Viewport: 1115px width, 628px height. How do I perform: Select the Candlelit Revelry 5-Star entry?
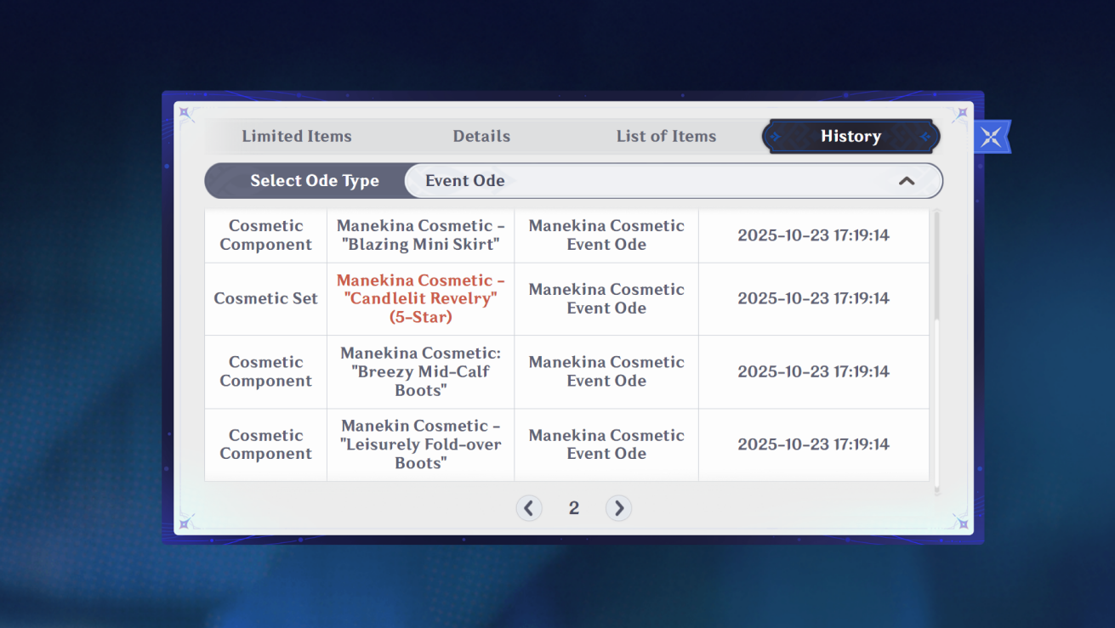pyautogui.click(x=420, y=298)
